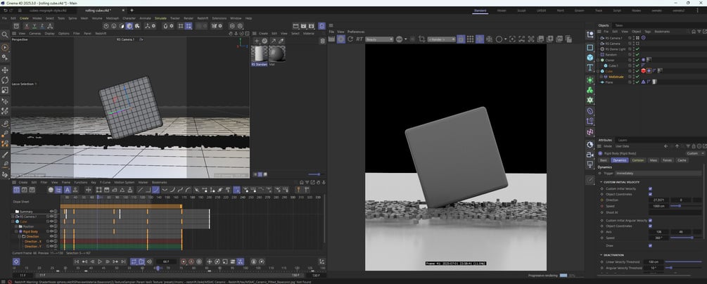Adjust the angular velocity Speed slider
Viewport: 707px width, 284px height.
point(687,238)
